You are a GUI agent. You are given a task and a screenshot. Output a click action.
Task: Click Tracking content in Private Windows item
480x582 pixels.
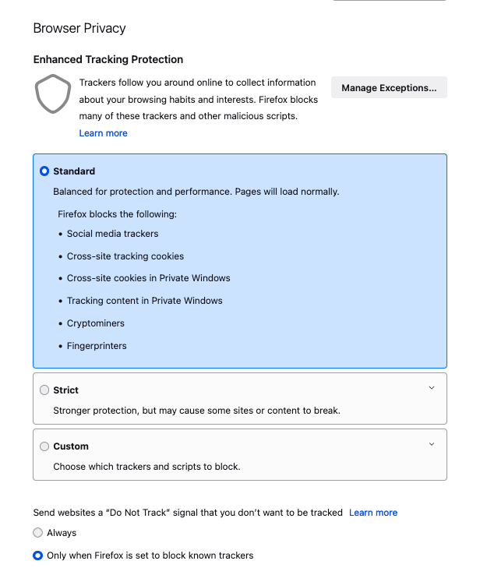click(144, 301)
